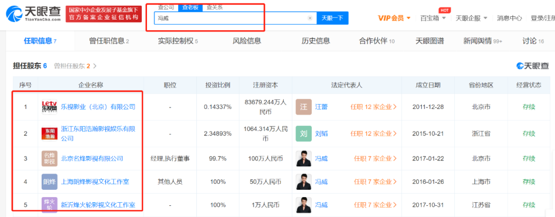Click the 0.14337% investment ratio cell
The height and width of the screenshot is (217, 555).
[x=218, y=107]
